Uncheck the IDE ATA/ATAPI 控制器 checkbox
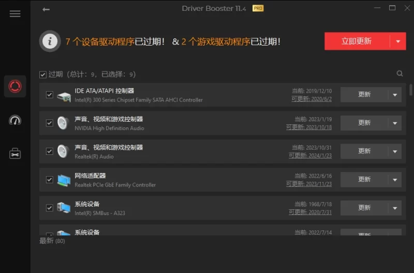414x273 pixels. point(49,95)
